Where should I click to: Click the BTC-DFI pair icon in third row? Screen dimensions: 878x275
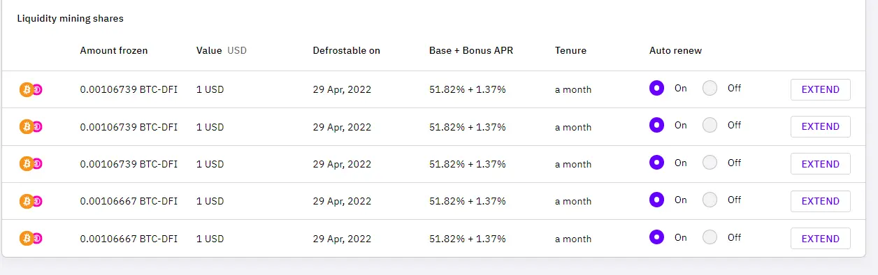click(x=31, y=163)
